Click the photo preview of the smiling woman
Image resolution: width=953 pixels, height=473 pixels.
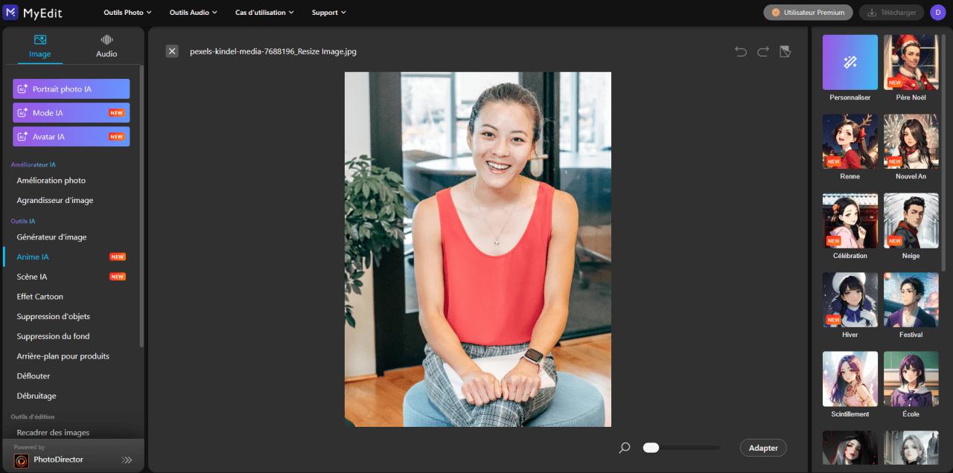478,249
